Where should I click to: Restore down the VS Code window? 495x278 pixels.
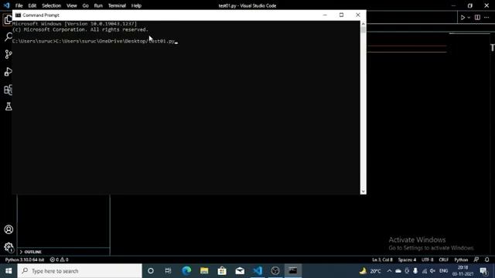point(469,5)
